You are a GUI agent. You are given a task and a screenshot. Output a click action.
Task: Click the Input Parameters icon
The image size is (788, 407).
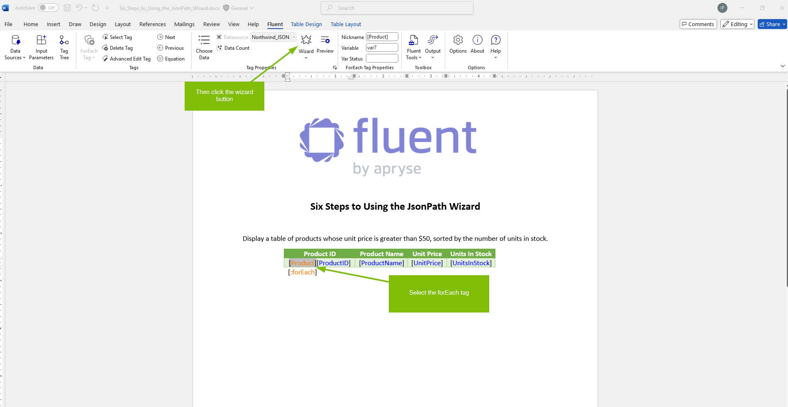(x=41, y=40)
